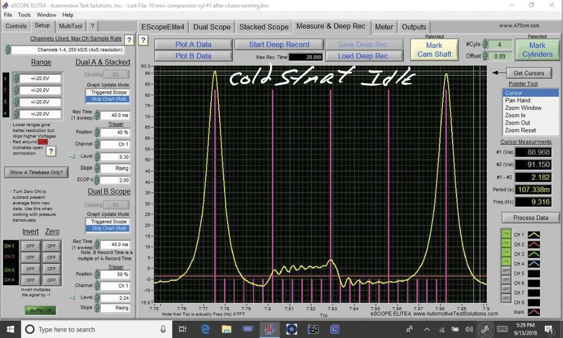Open the Window menu
Image resolution: width=563 pixels, height=338 pixels.
click(46, 15)
